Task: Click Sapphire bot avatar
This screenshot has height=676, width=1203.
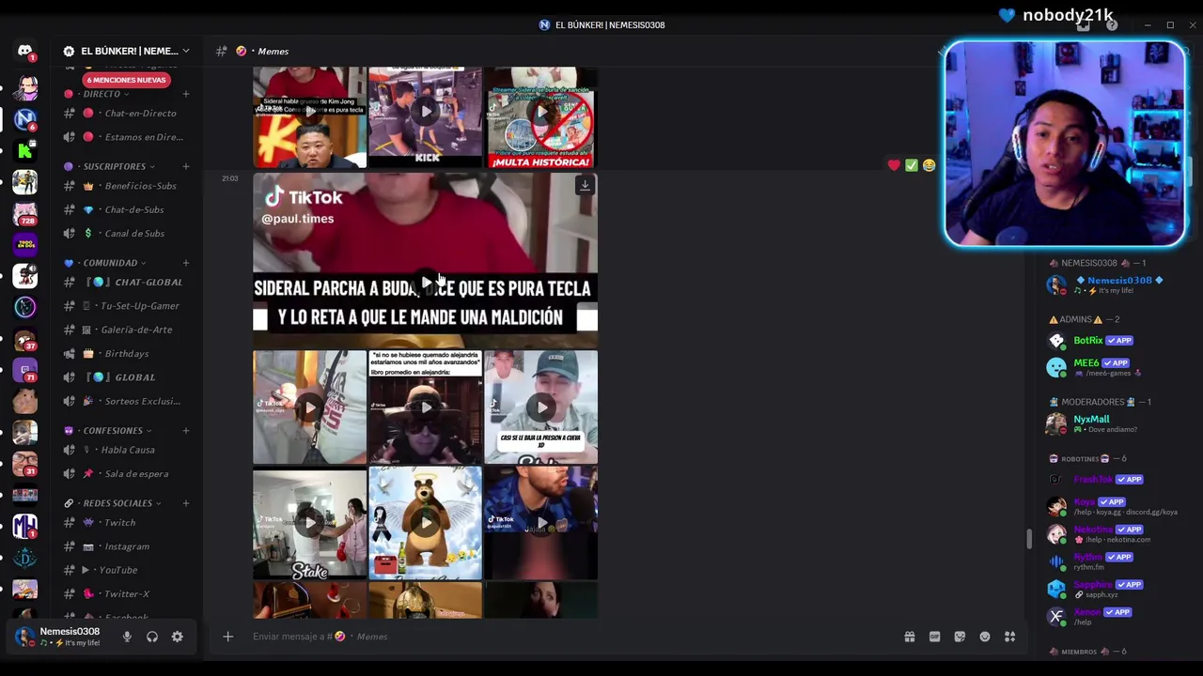Action: [1057, 589]
